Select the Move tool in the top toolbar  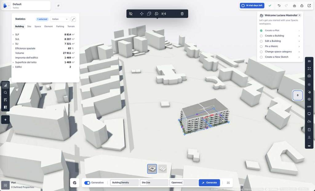pos(142,14)
